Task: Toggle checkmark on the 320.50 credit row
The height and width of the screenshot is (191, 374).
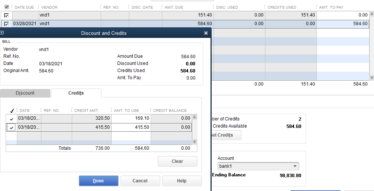Action: pyautogui.click(x=12, y=119)
